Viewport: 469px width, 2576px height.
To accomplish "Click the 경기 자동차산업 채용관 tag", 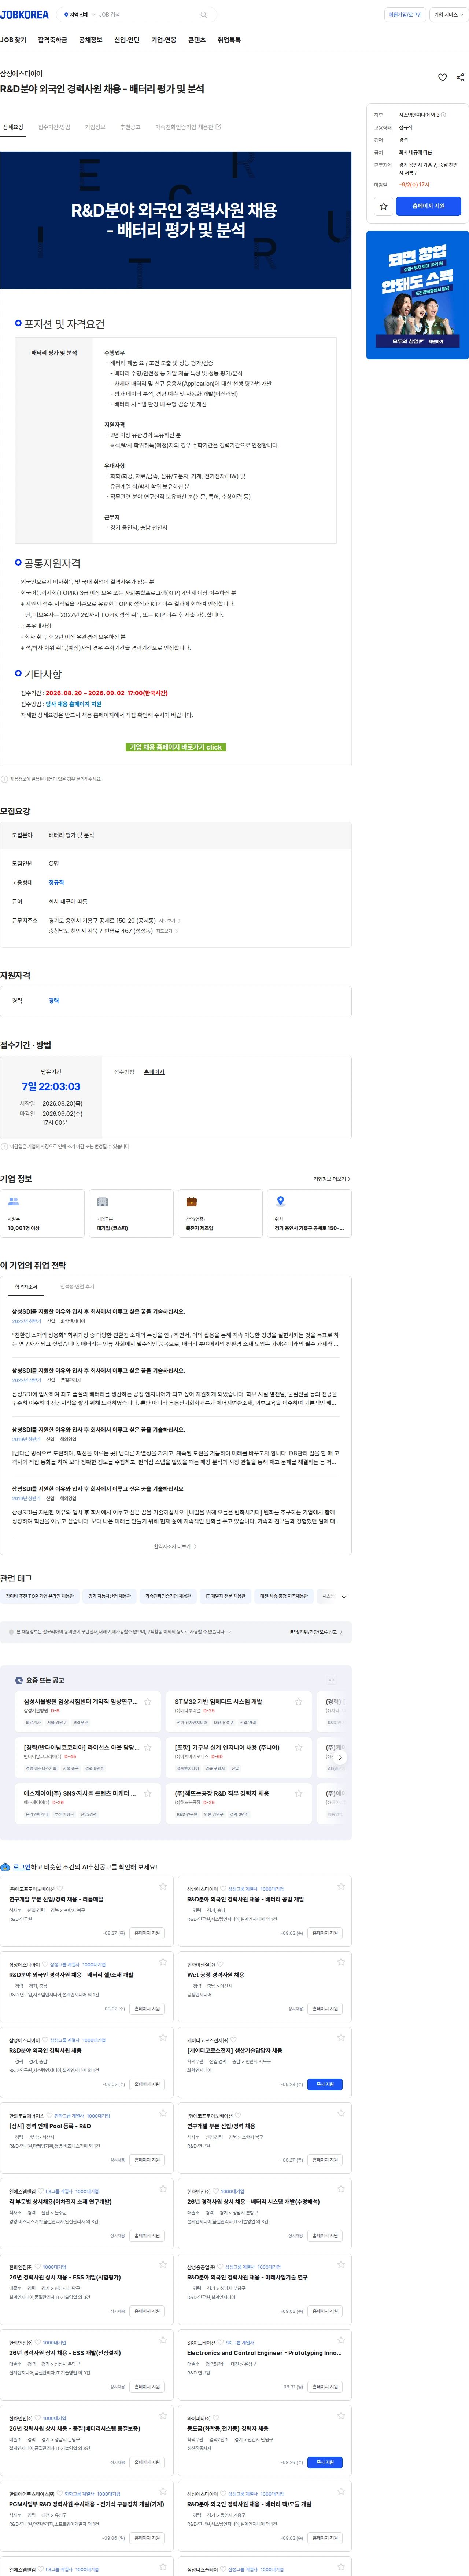I will tap(110, 1596).
